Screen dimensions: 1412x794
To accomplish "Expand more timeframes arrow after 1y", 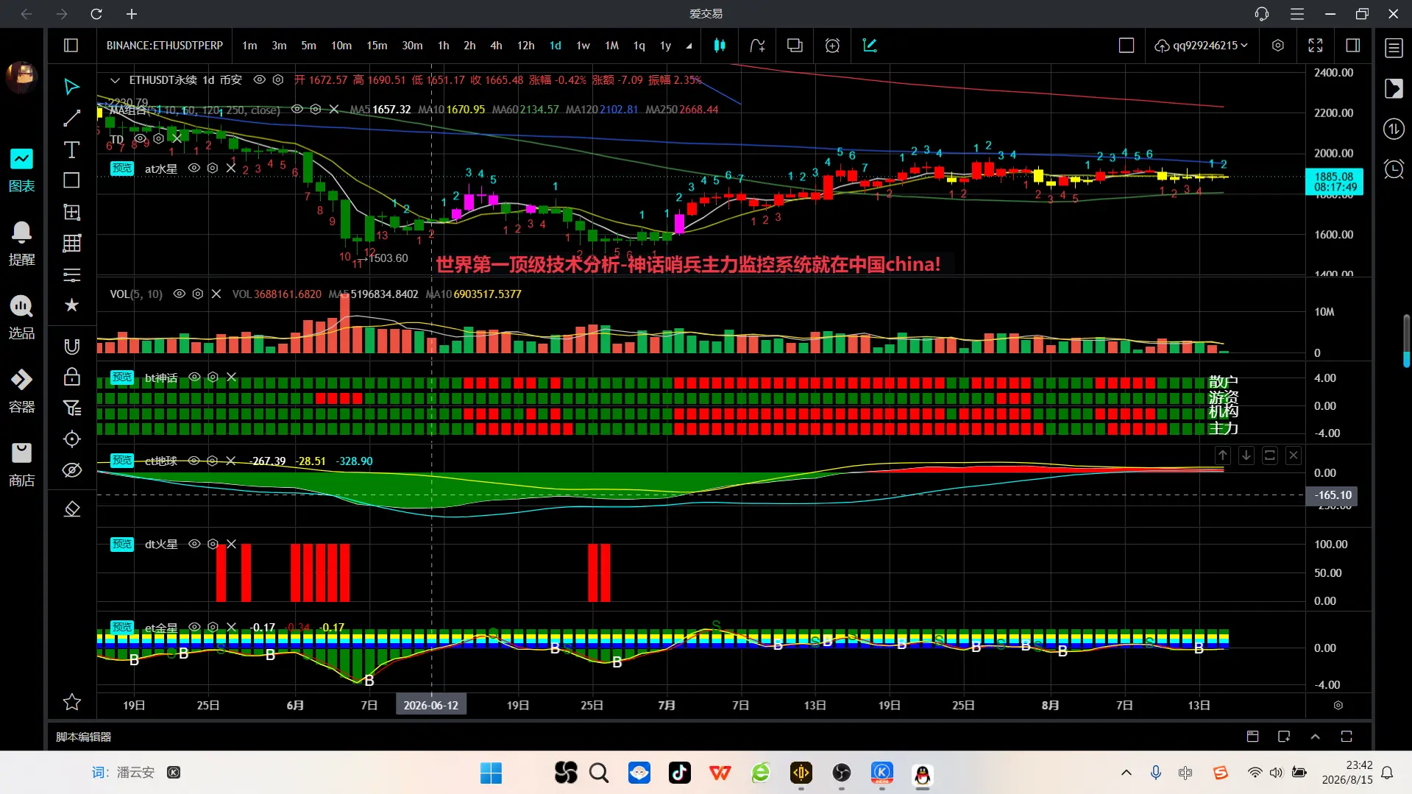I will point(689,46).
